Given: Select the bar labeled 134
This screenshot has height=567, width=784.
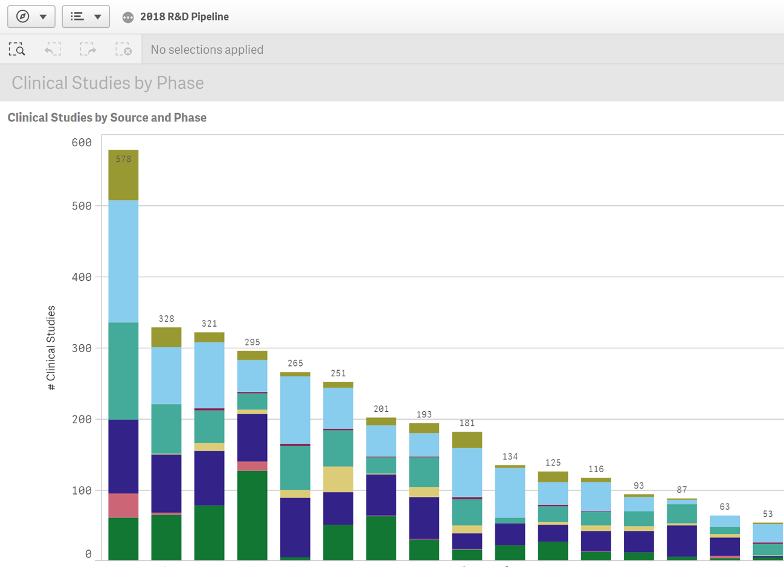Looking at the screenshot, I should tap(510, 513).
